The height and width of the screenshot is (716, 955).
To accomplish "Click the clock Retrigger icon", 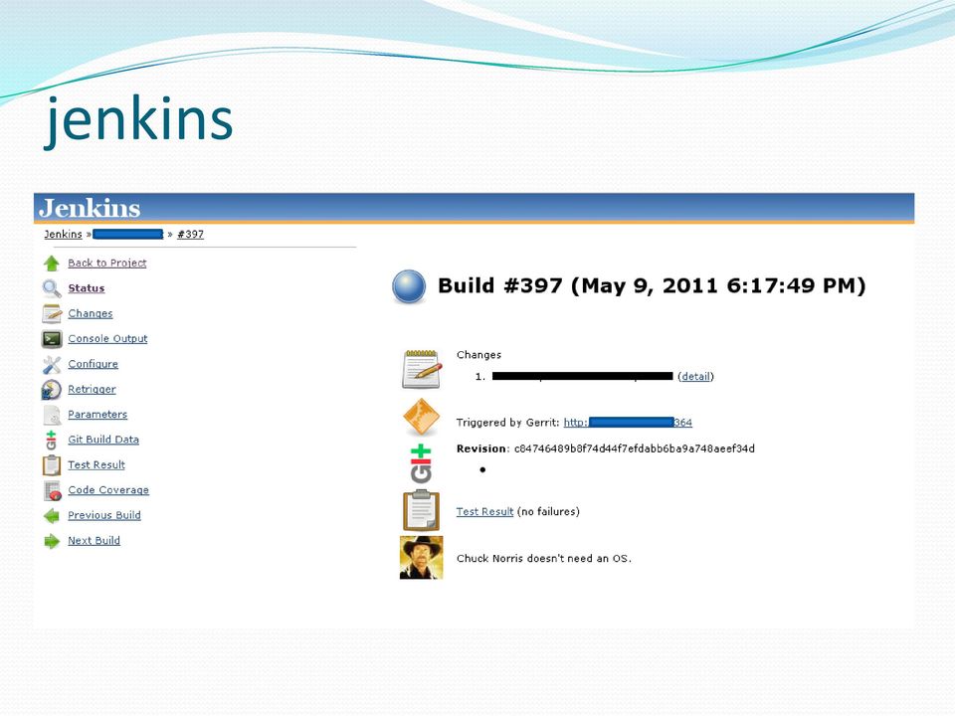I will (x=51, y=390).
